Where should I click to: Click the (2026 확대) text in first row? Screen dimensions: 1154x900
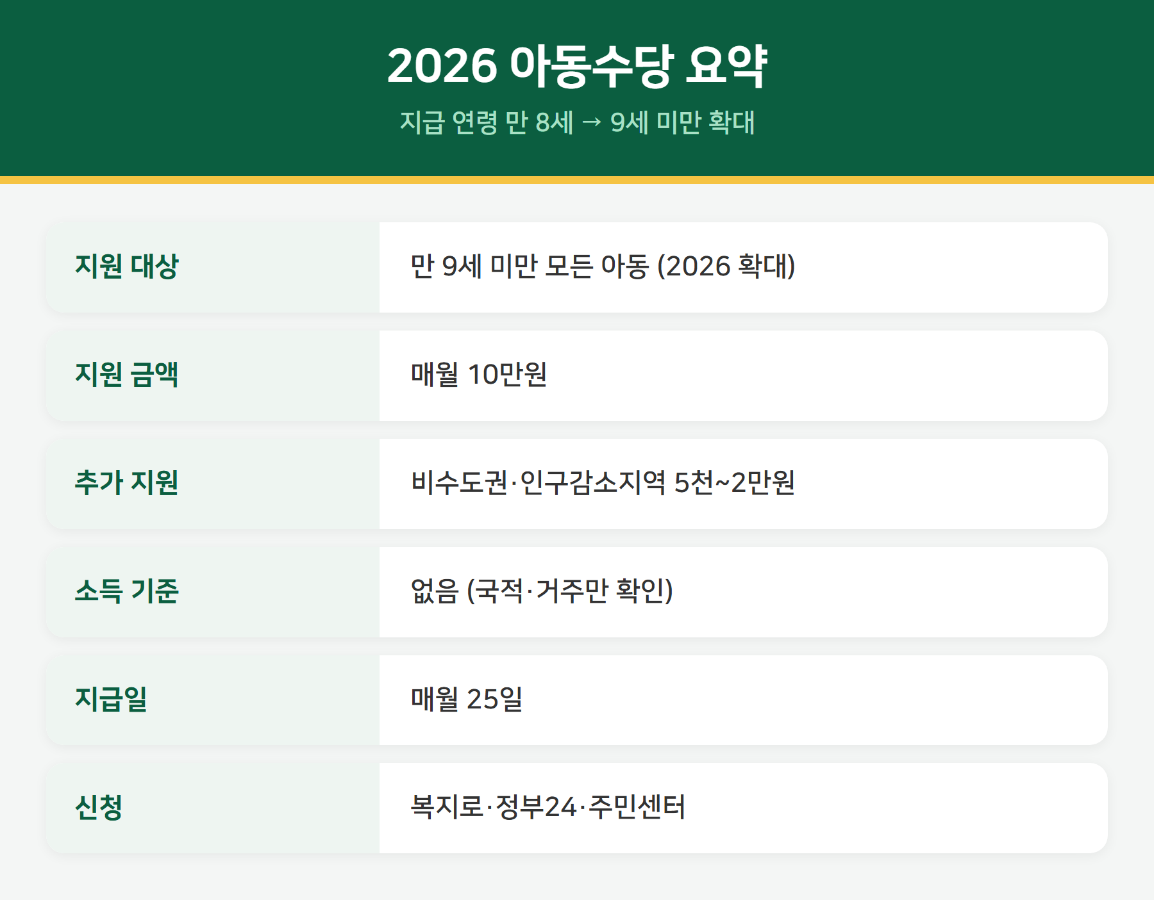[726, 266]
